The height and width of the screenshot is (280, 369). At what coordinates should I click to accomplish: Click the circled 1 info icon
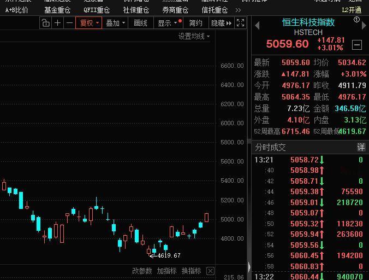356,20
